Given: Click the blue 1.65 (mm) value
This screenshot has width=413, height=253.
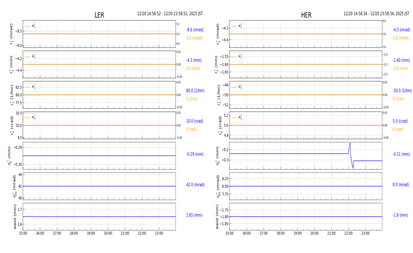Looking at the screenshot, I should (x=194, y=215).
